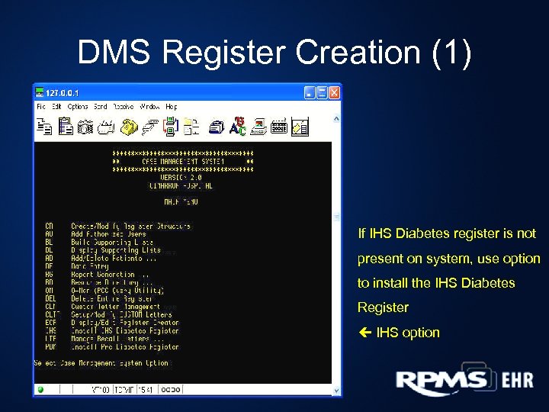Click the CLM Custom Letter Management line
The width and height of the screenshot is (549, 412).
(103, 307)
